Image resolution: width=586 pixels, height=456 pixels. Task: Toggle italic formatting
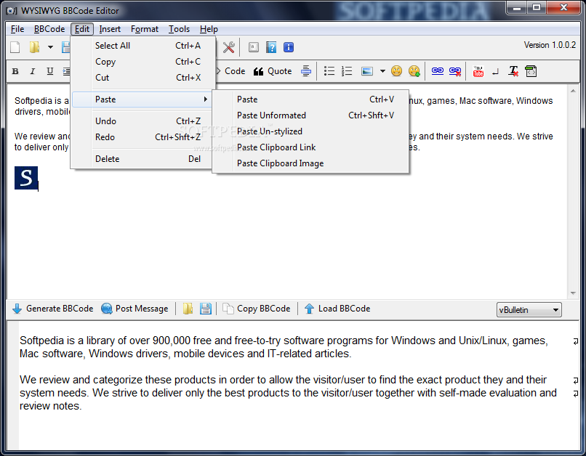click(33, 71)
